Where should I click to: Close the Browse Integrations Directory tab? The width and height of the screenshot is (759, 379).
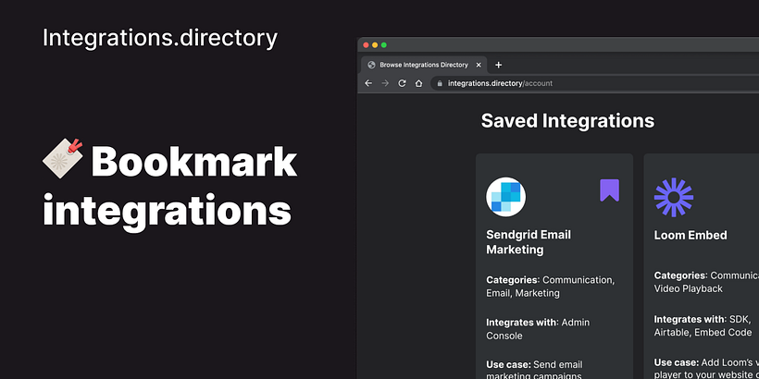pos(479,65)
